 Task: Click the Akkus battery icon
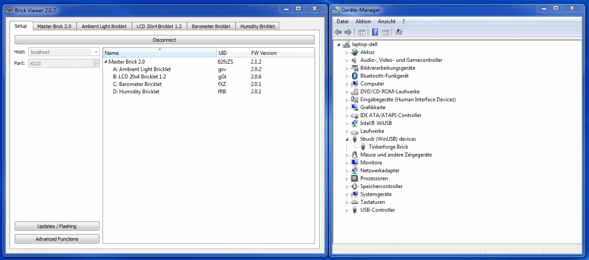(x=355, y=52)
